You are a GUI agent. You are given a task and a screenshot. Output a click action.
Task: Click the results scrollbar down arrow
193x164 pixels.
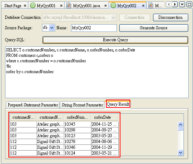pos(180,153)
